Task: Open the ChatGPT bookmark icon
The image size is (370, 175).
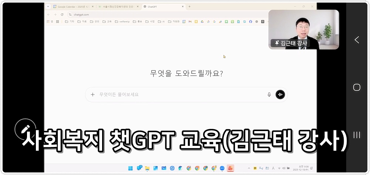Action: pyautogui.click(x=257, y=21)
